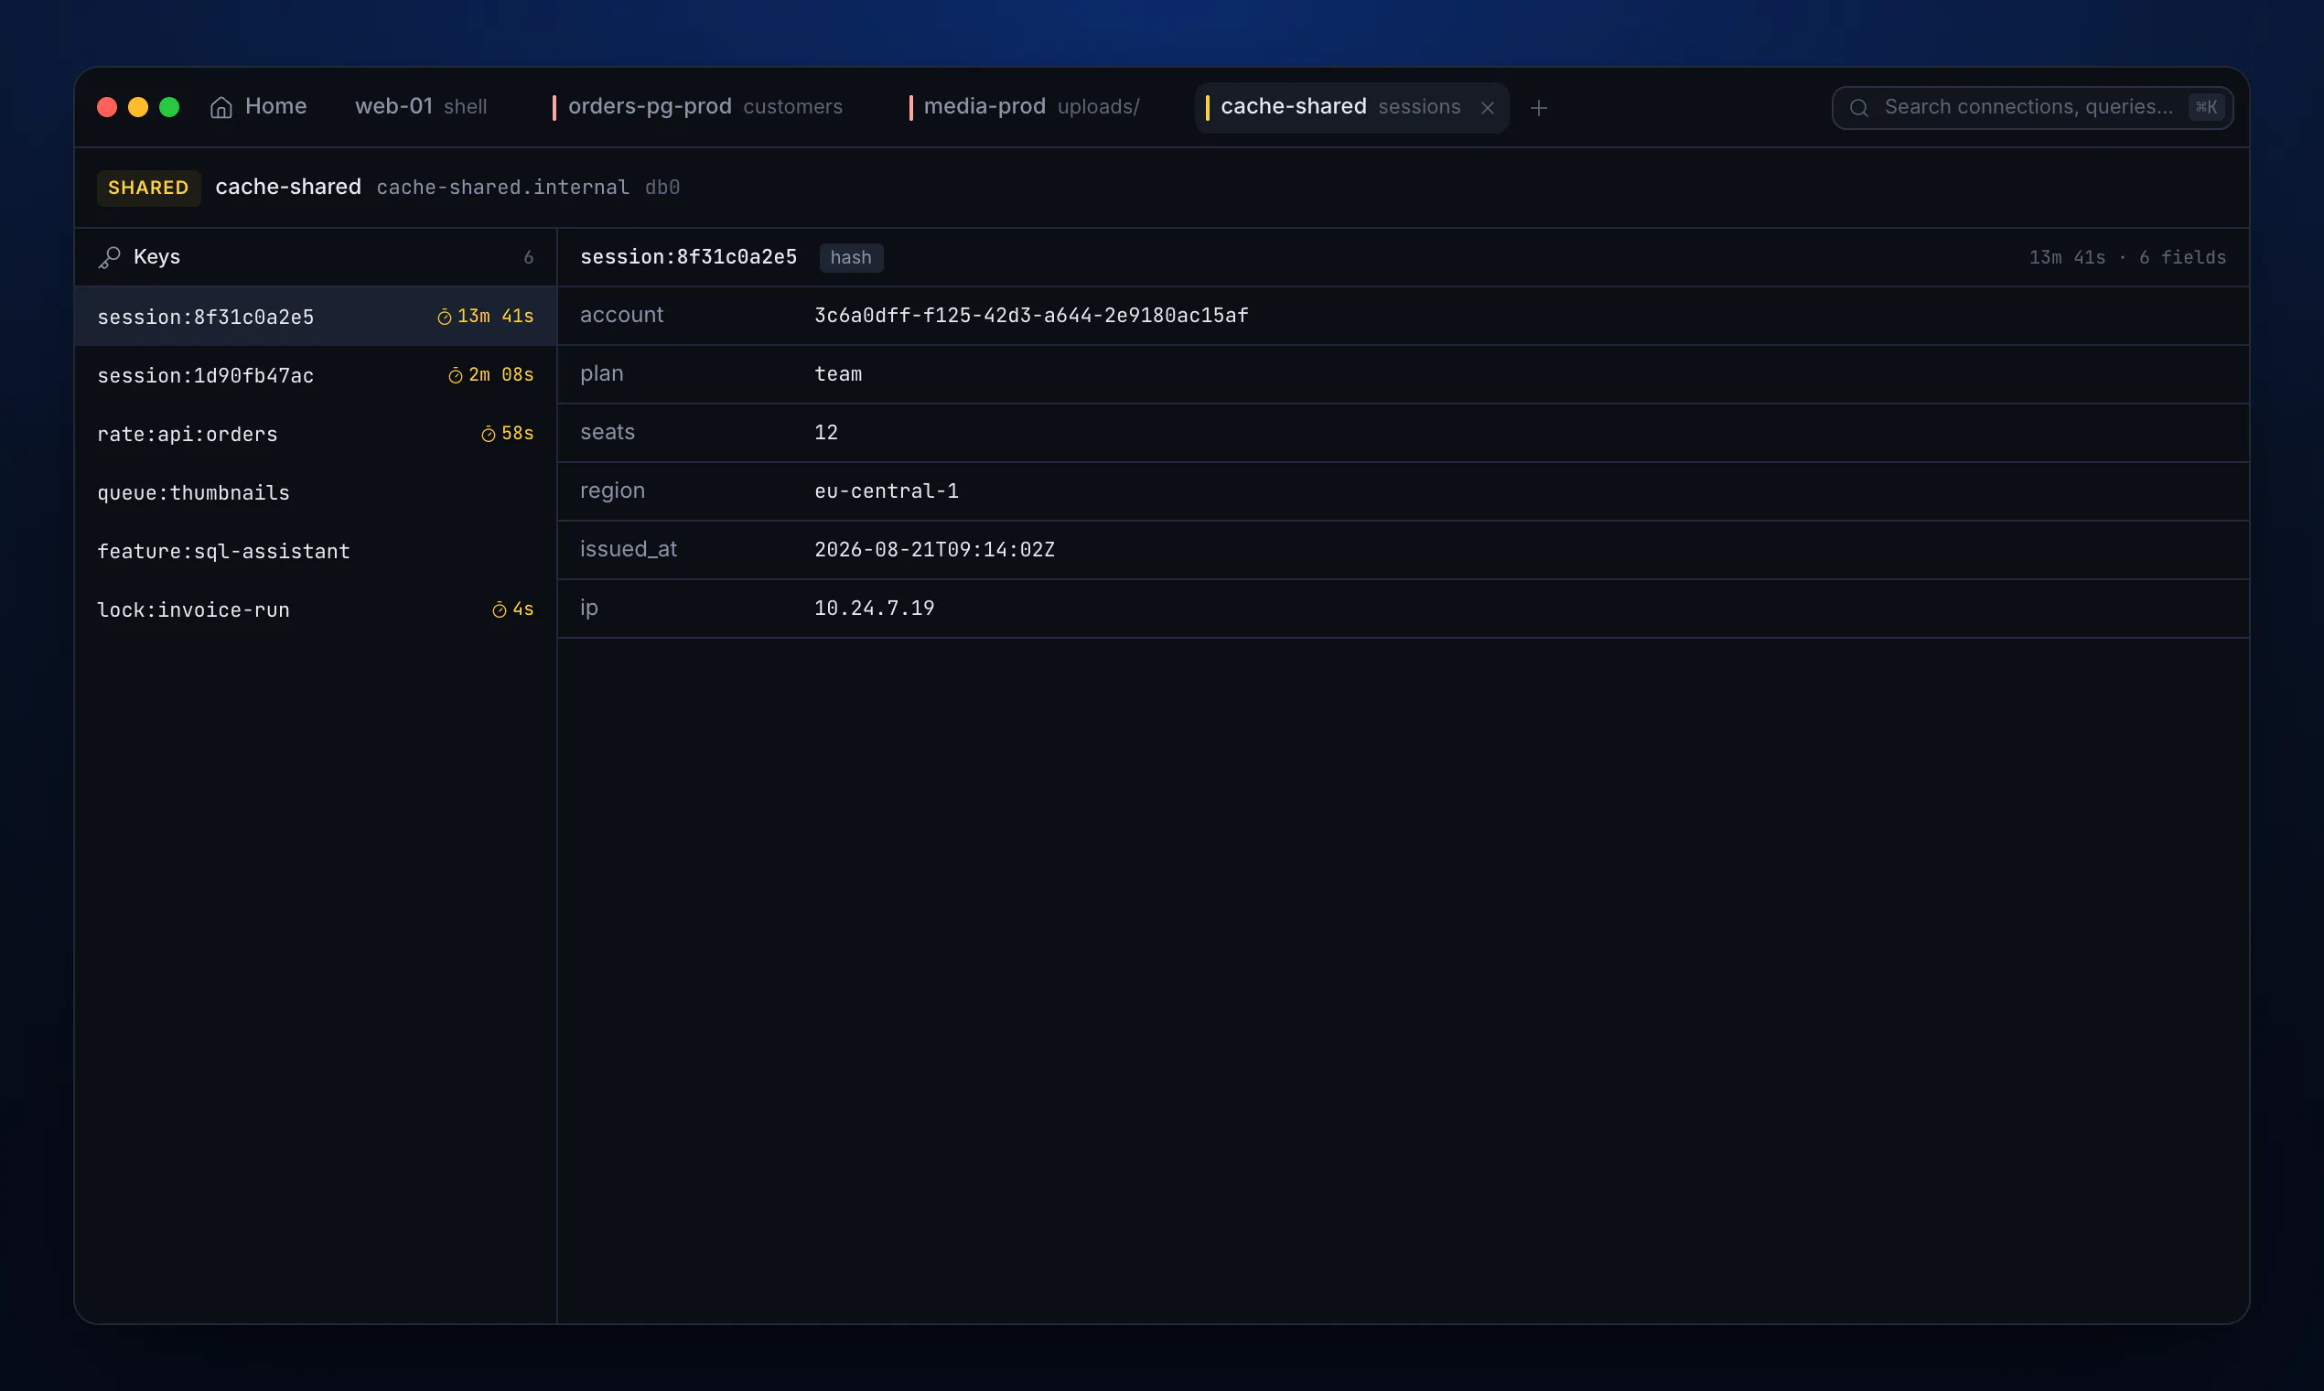2324x1391 pixels.
Task: Close the cache-shared sessions tab
Action: (x=1487, y=108)
